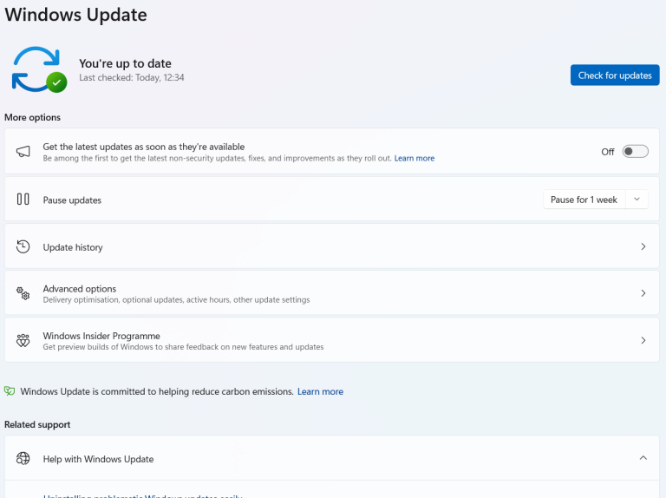Open Learn more link about latest updates

pos(414,159)
